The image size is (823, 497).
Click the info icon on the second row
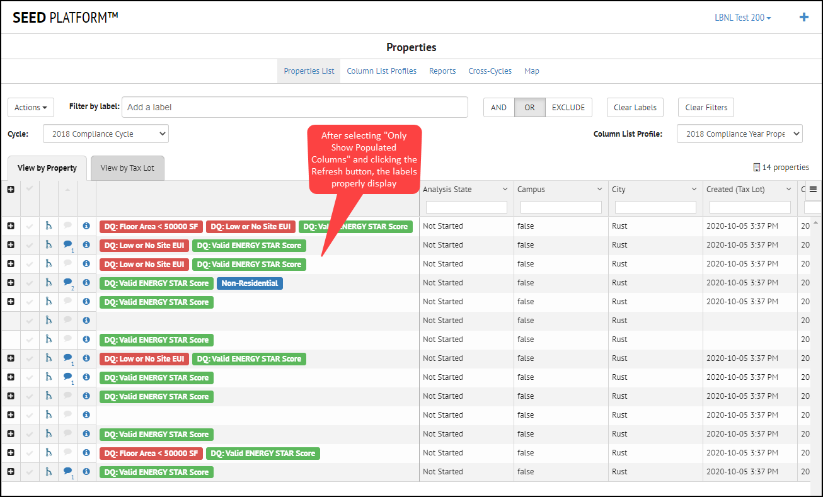tap(86, 245)
